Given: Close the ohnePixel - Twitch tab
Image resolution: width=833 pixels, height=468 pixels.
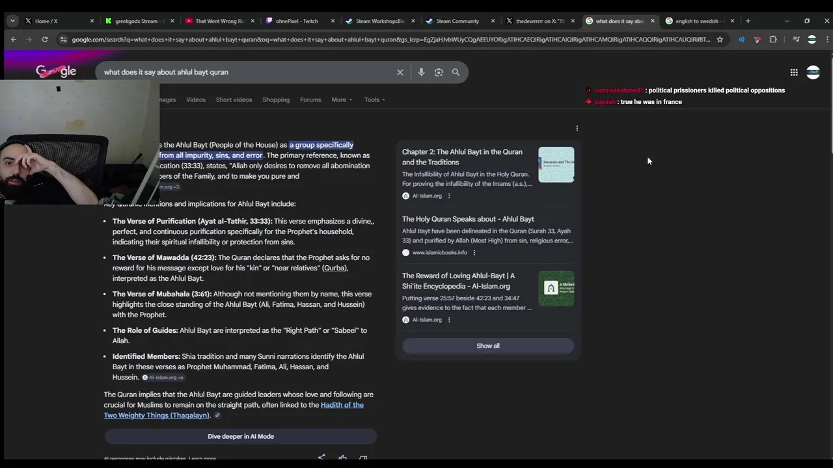Looking at the screenshot, I should [333, 21].
